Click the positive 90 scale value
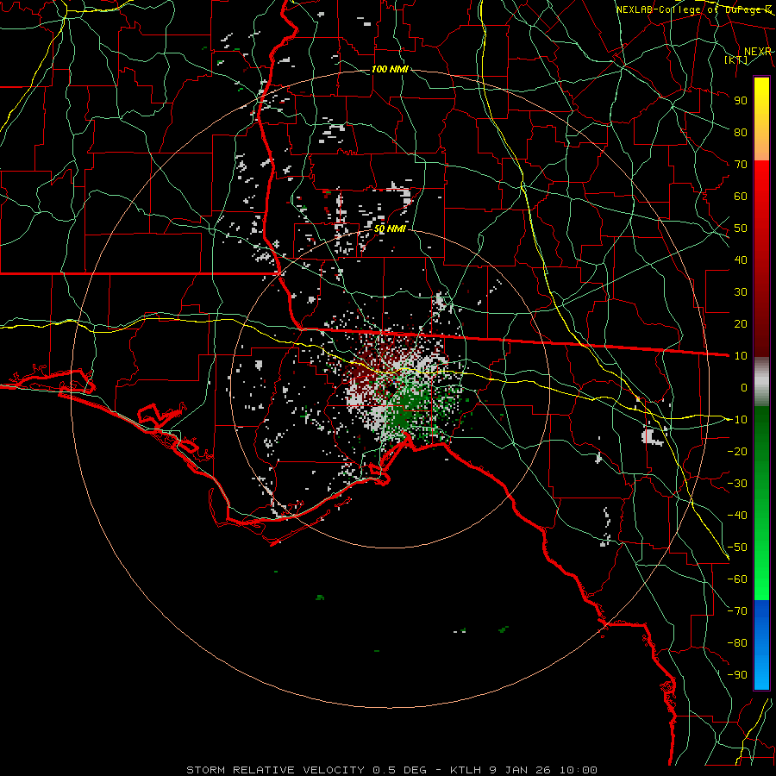 (741, 101)
